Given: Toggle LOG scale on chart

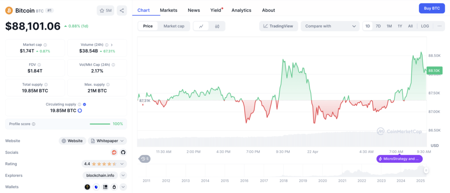Looking at the screenshot, I should pos(425,26).
